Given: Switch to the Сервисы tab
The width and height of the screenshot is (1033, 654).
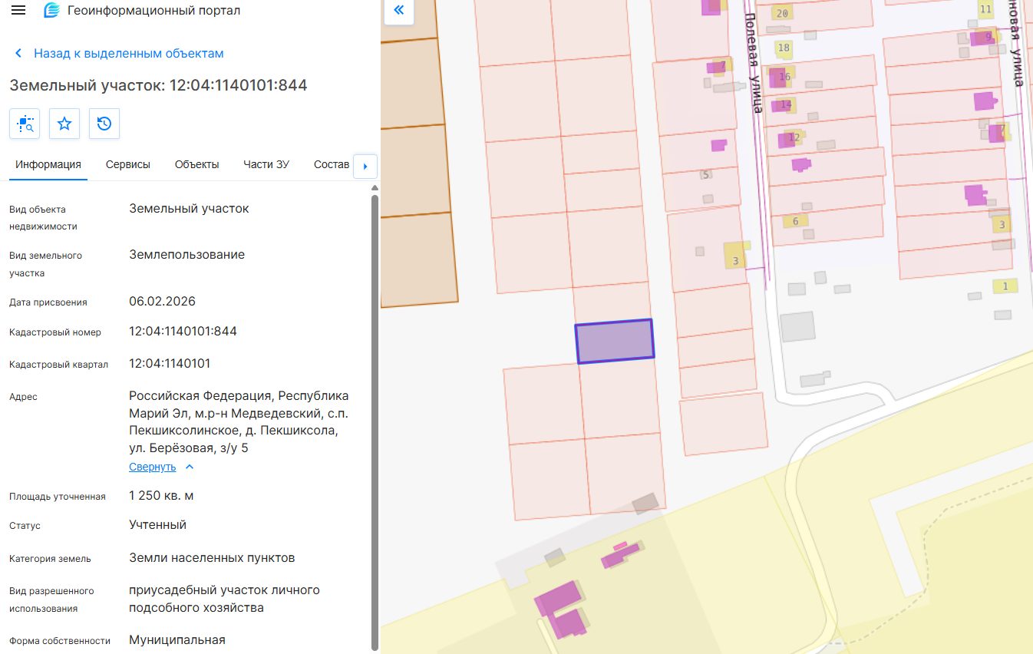Looking at the screenshot, I should click(x=128, y=164).
